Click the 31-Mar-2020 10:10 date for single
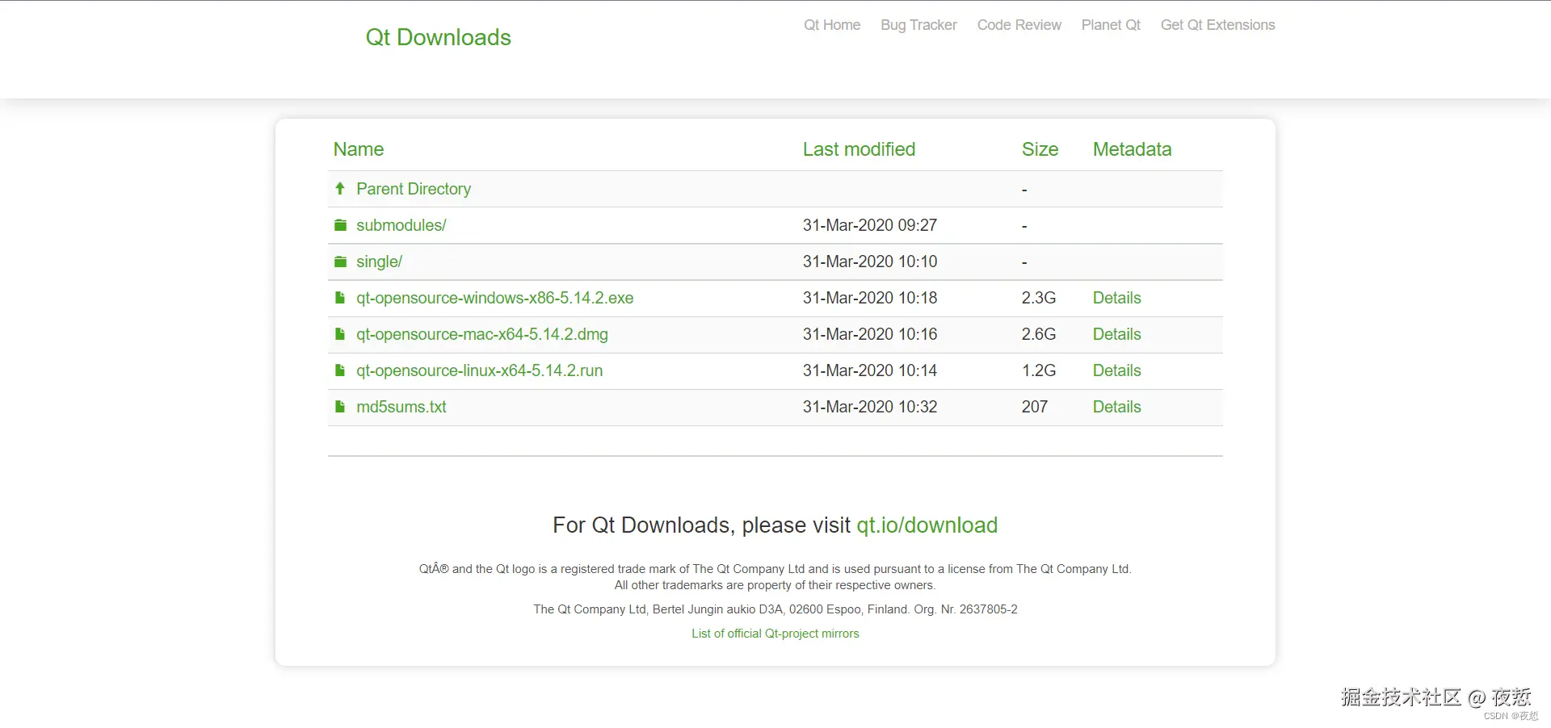 click(870, 261)
